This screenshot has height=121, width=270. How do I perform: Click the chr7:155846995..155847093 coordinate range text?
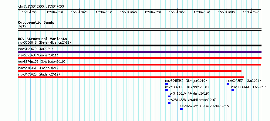[x=41, y=6]
